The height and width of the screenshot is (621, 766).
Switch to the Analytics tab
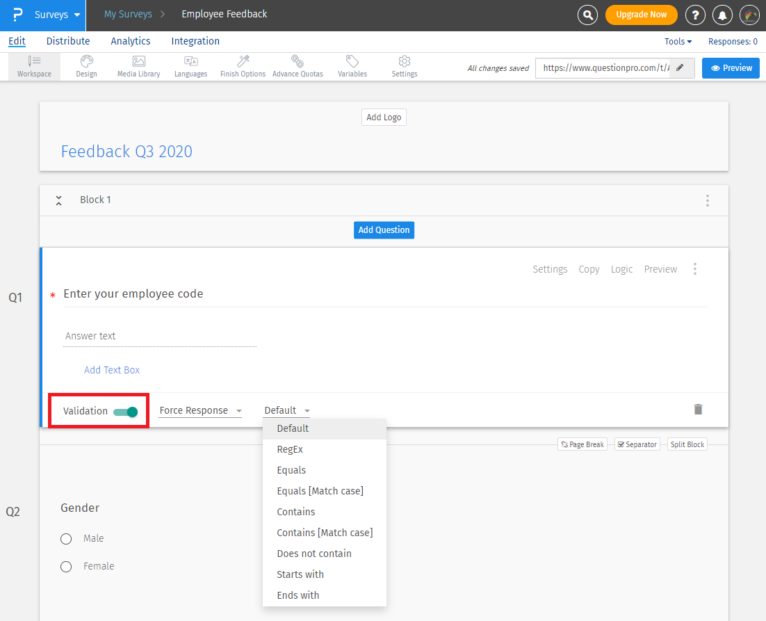(131, 41)
